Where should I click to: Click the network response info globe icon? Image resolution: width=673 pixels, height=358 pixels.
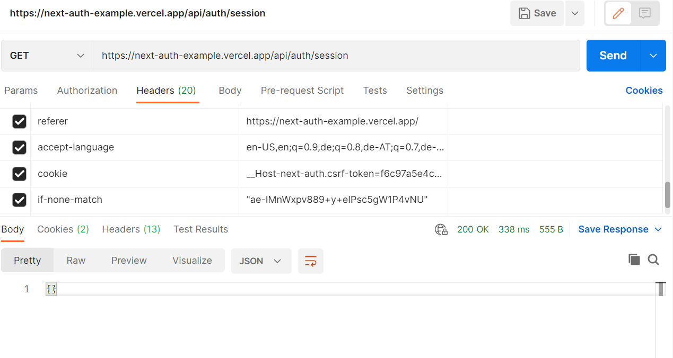(x=441, y=229)
